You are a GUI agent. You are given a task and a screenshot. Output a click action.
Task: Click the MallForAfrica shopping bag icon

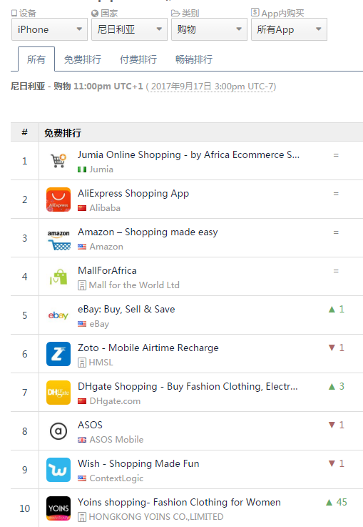pyautogui.click(x=58, y=277)
